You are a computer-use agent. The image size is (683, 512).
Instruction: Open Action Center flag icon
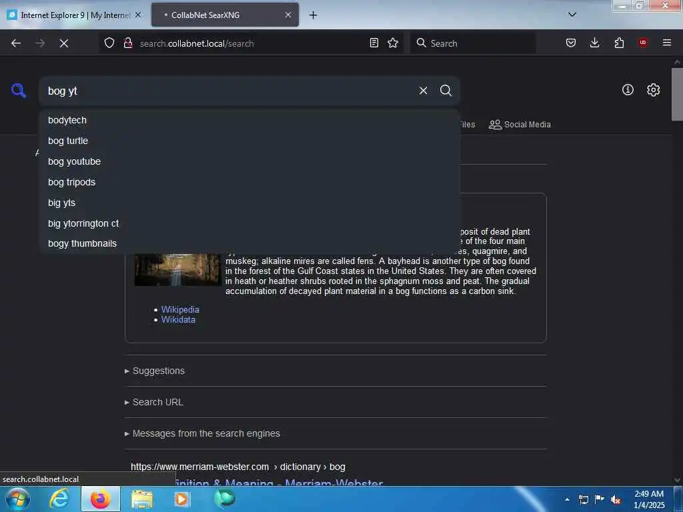(600, 499)
